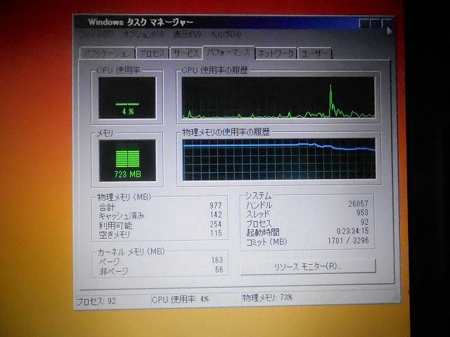Click the 非ページ value 56
The height and width of the screenshot is (337, 450).
[219, 270]
